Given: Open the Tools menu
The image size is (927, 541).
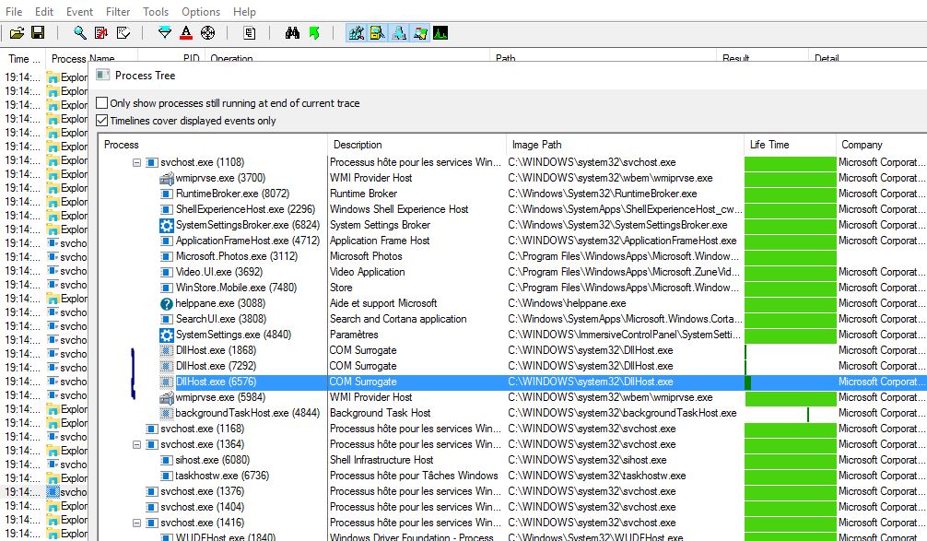Looking at the screenshot, I should pos(156,12).
